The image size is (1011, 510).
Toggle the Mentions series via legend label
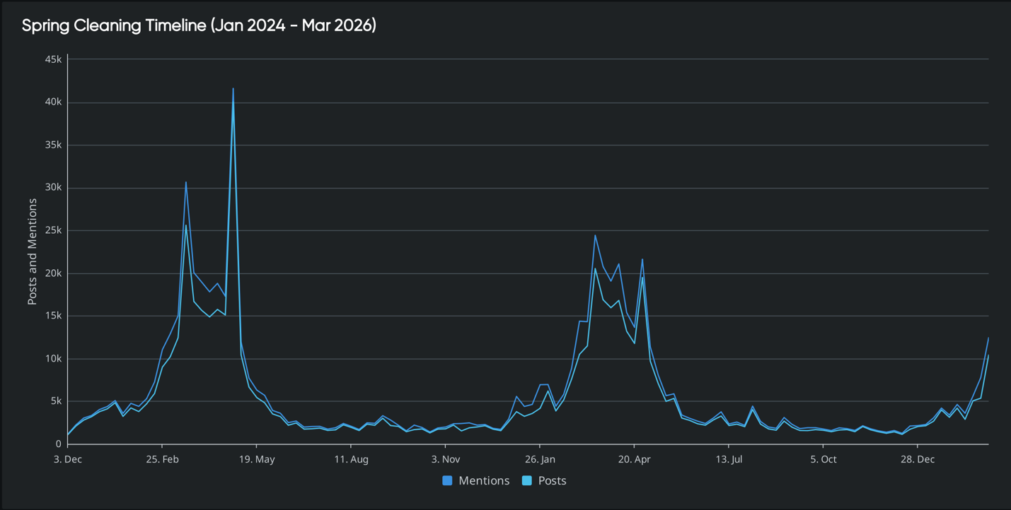click(483, 480)
